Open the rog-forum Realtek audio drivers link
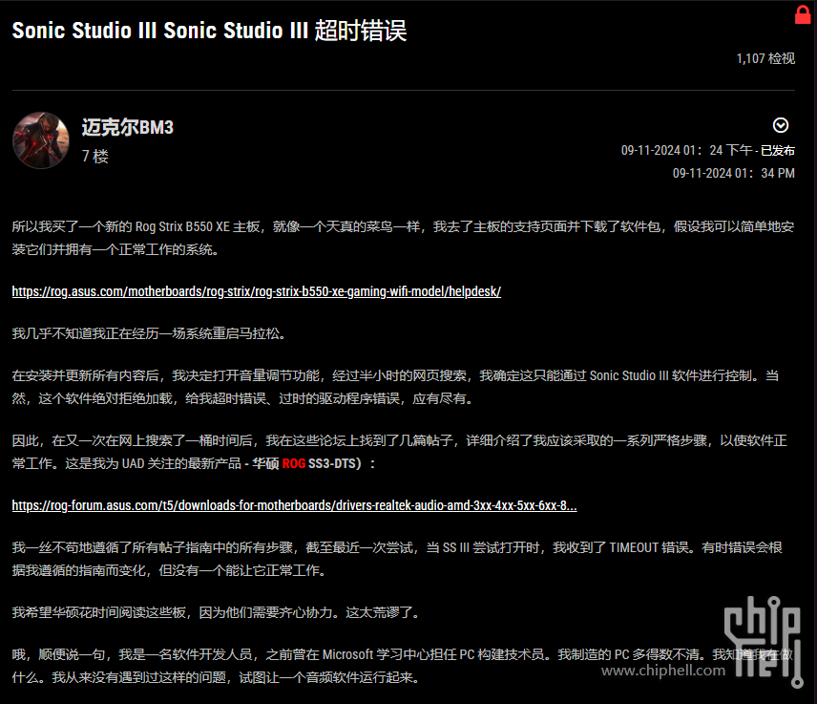817x704 pixels. [x=294, y=504]
